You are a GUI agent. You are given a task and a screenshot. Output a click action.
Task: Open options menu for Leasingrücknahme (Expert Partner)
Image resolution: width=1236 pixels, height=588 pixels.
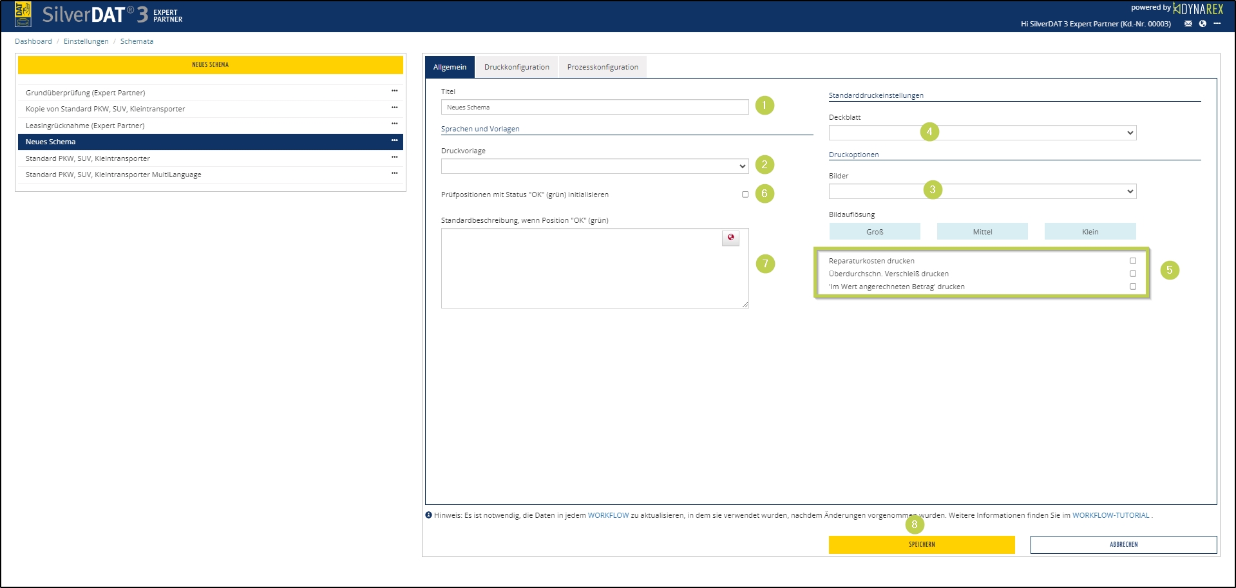[x=394, y=124]
